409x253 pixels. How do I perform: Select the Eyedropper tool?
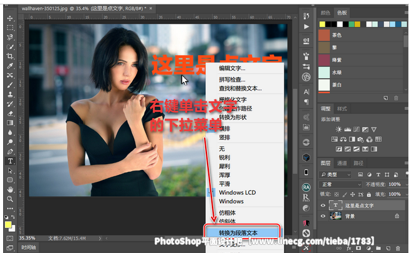click(x=10, y=66)
